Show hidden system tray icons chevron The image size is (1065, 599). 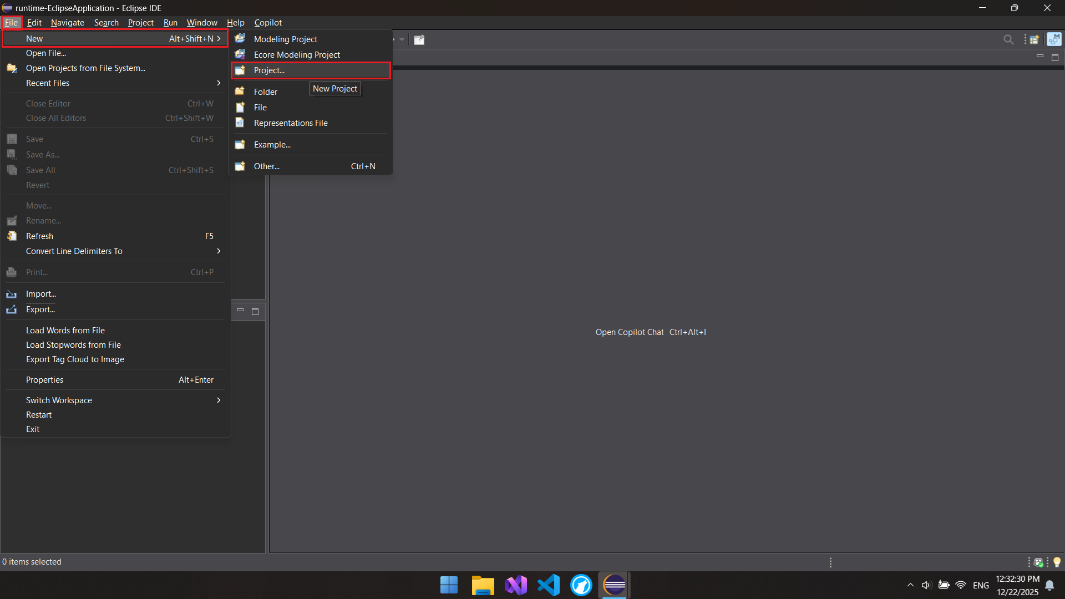click(910, 585)
